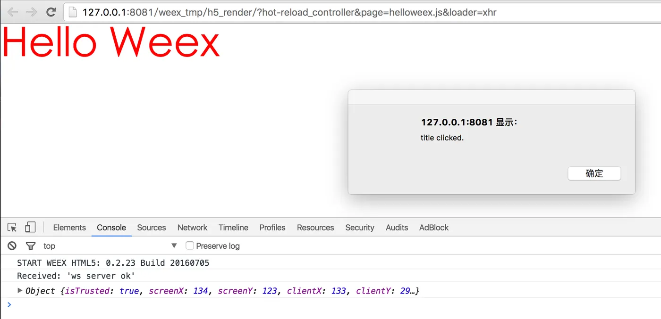Click the page icon in the address bar

pos(73,12)
